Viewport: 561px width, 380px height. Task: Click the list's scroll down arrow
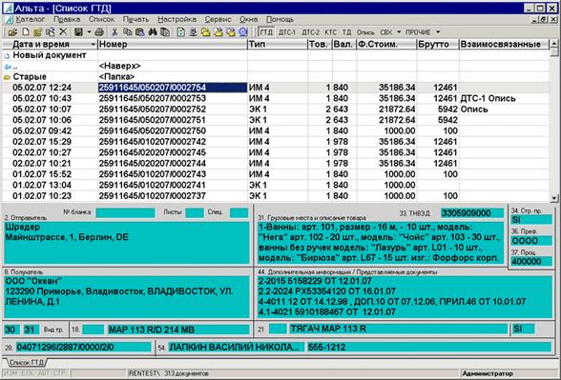click(x=554, y=197)
